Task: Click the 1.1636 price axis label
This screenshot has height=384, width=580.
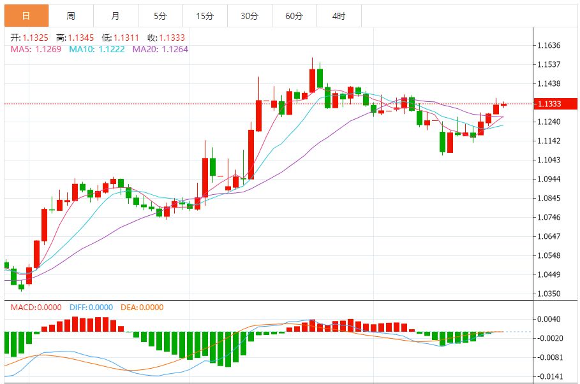Action: pyautogui.click(x=549, y=45)
